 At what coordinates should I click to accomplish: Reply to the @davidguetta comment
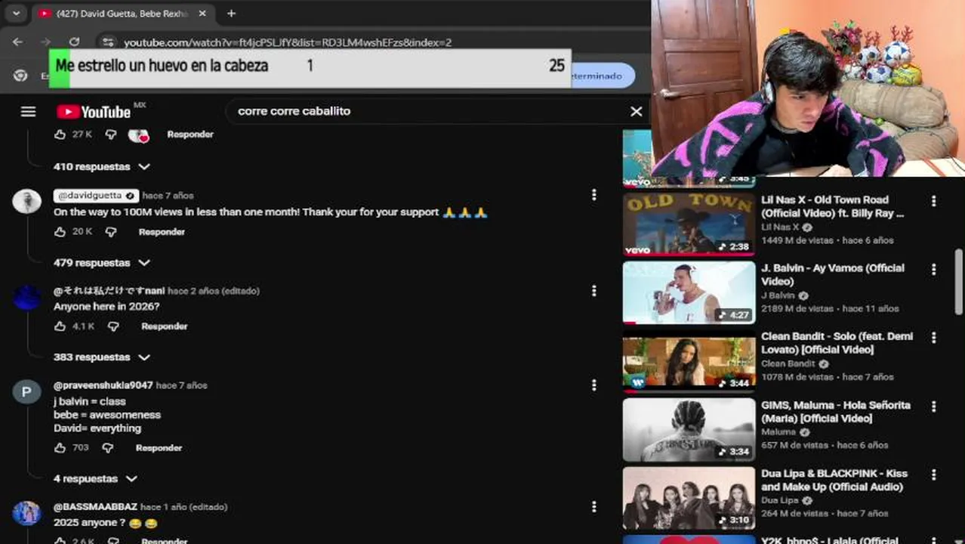(162, 232)
